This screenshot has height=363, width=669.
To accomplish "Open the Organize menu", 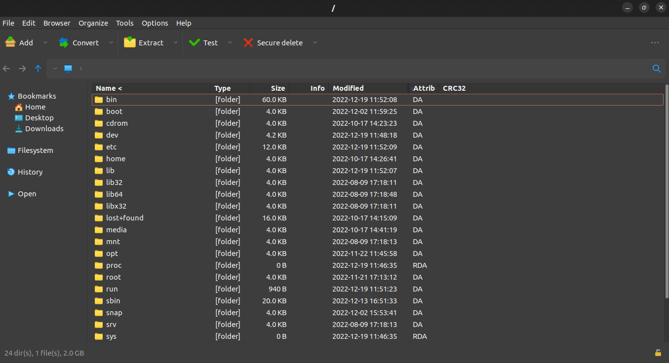I will click(x=93, y=23).
